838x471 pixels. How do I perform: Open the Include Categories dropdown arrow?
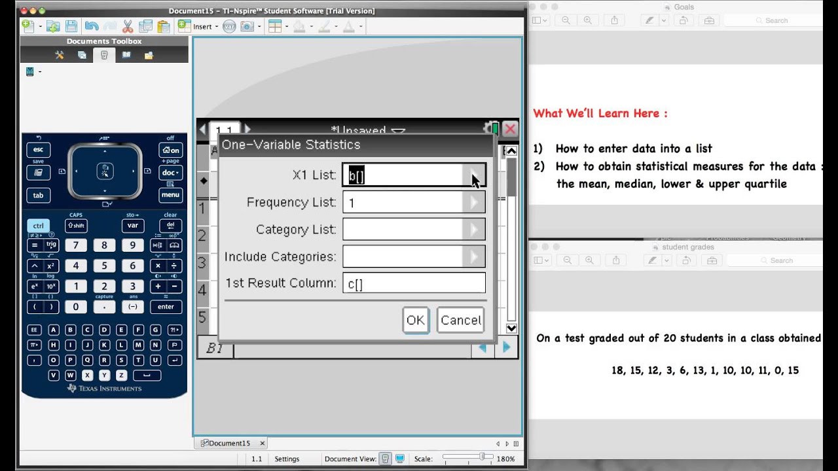coord(475,256)
